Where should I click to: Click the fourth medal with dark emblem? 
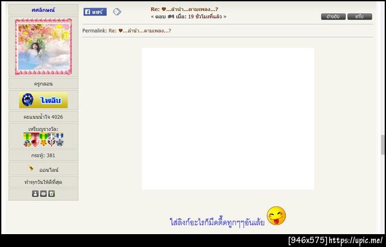click(x=51, y=140)
